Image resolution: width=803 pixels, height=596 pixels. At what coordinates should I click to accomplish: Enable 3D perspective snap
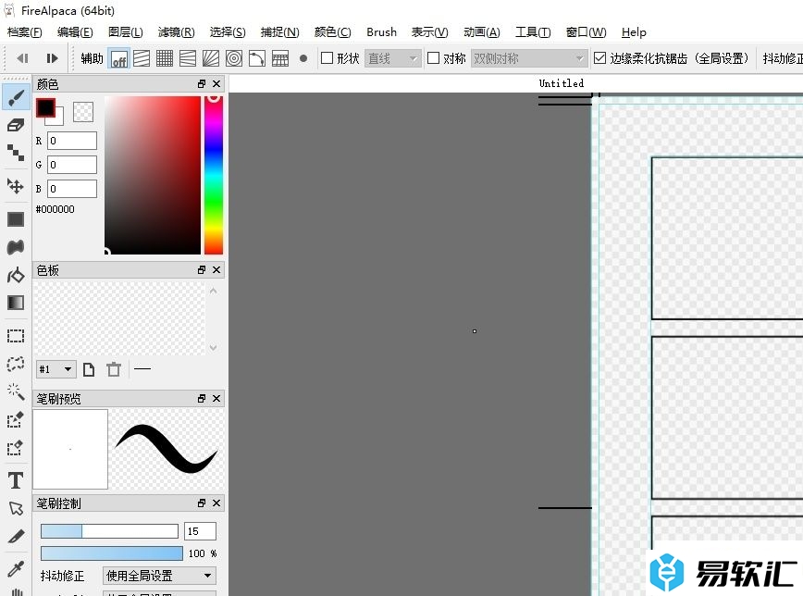[279, 58]
